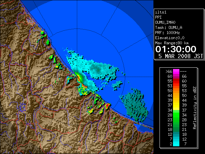Click the 'Reflectivity in dBZ' axis label
The width and height of the screenshot is (205, 154).
pyautogui.click(x=195, y=108)
